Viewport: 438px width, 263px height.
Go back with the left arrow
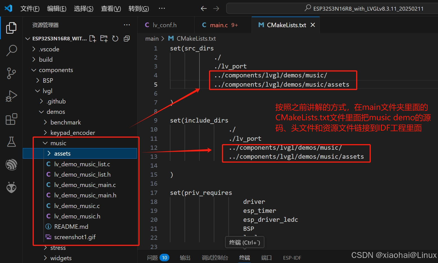tap(204, 8)
